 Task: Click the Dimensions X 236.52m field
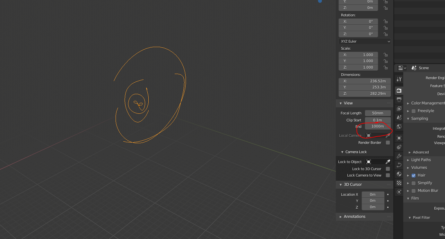(365, 81)
